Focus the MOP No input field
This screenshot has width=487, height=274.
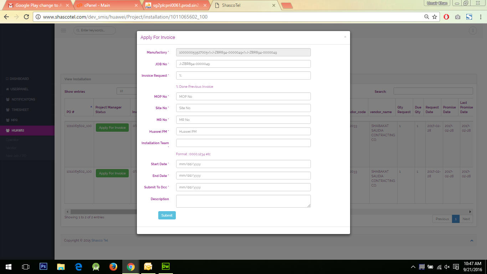pos(243,96)
